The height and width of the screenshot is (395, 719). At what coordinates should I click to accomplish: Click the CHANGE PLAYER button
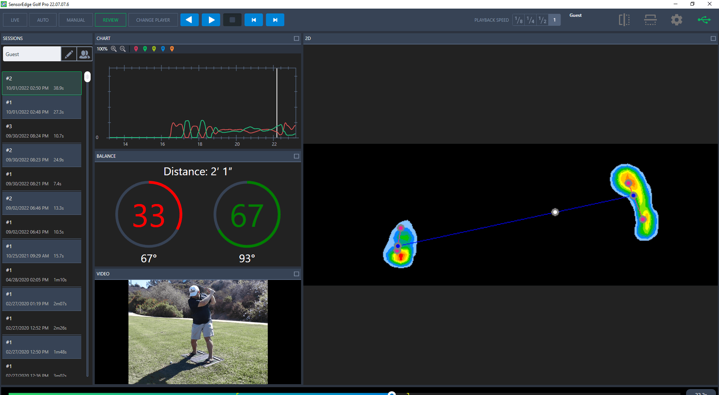153,20
